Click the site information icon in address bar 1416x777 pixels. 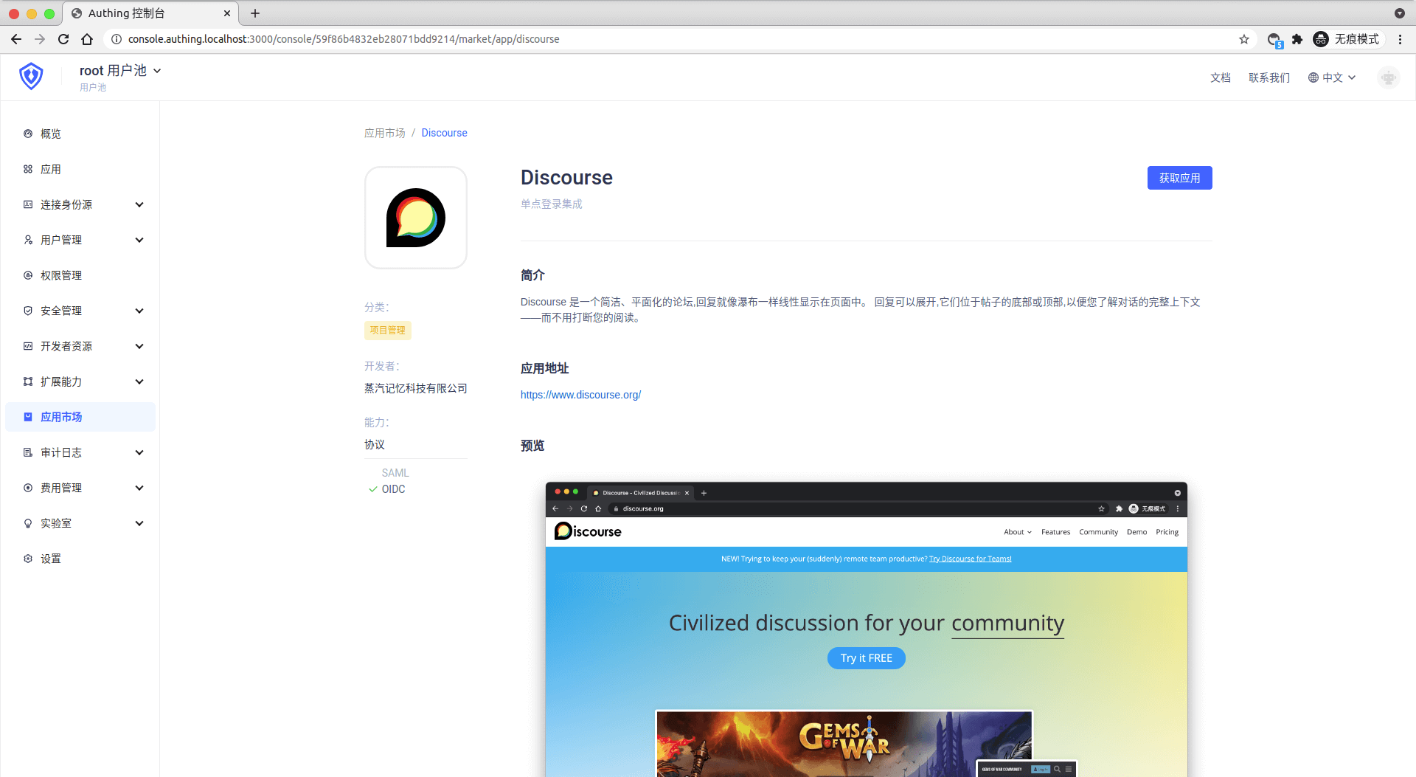(x=116, y=39)
